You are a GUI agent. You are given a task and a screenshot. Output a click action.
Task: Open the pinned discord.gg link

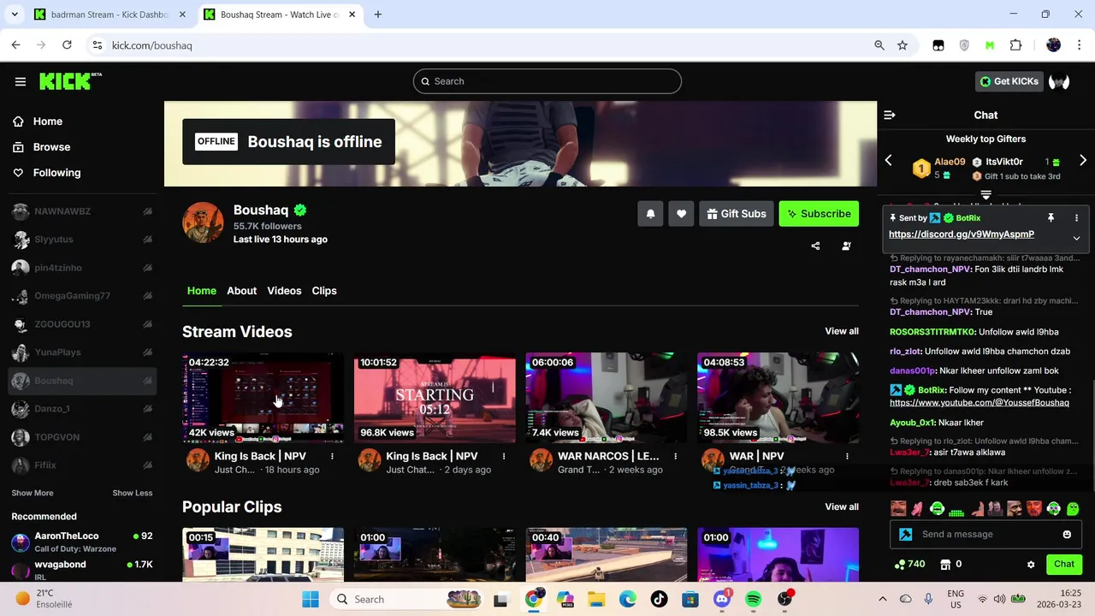click(961, 234)
